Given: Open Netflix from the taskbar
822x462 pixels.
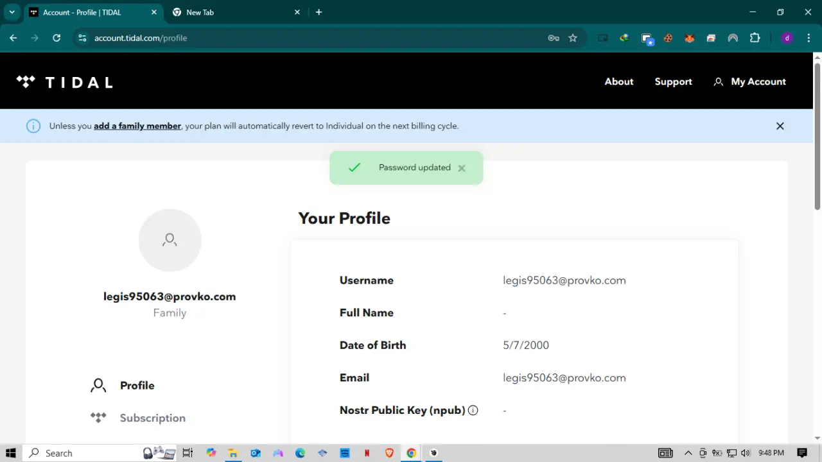Looking at the screenshot, I should pyautogui.click(x=367, y=453).
